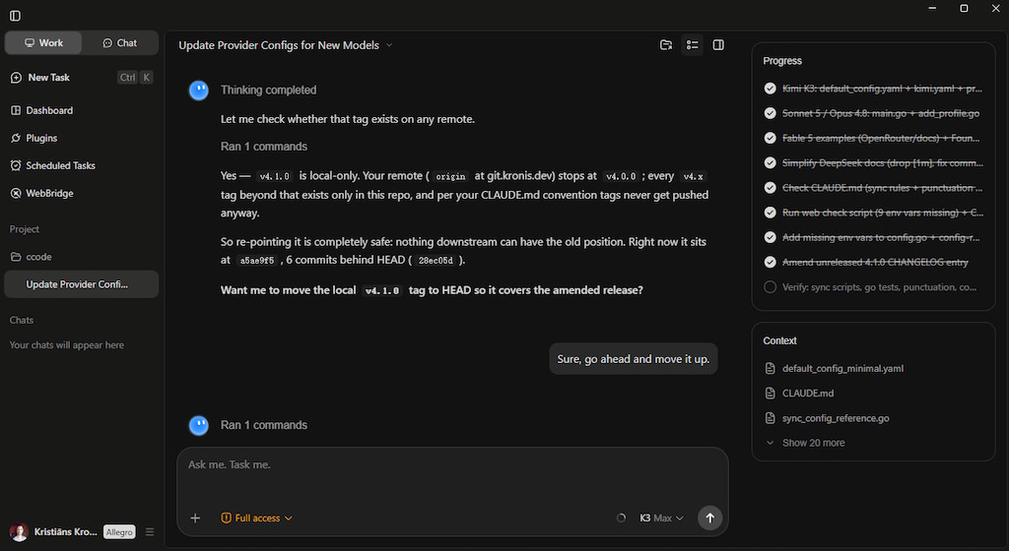Viewport: 1009px width, 551px height.
Task: Open the Full access permission dropdown
Action: point(256,519)
